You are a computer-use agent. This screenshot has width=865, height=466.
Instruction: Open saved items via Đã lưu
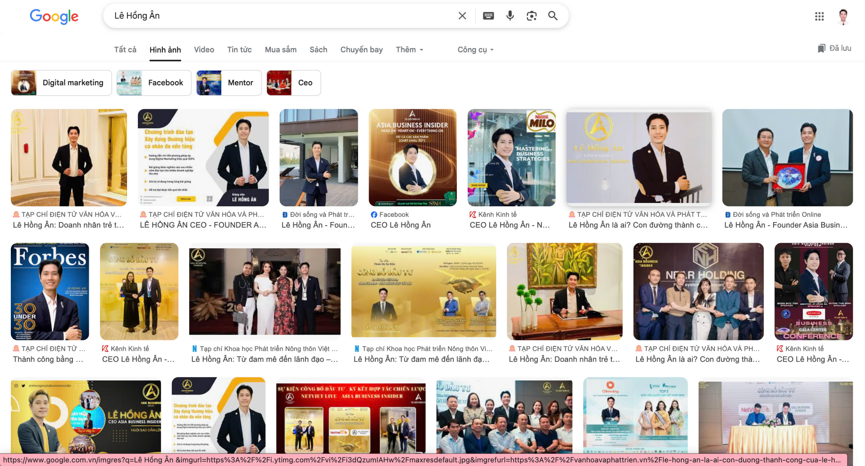coord(834,48)
